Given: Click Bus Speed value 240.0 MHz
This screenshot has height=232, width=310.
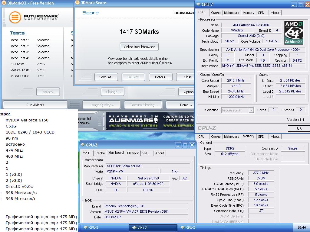Looking at the screenshot, I should tap(236, 91).
